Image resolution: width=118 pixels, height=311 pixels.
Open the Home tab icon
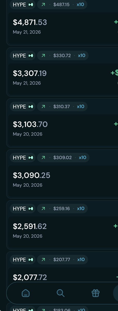click(25, 293)
